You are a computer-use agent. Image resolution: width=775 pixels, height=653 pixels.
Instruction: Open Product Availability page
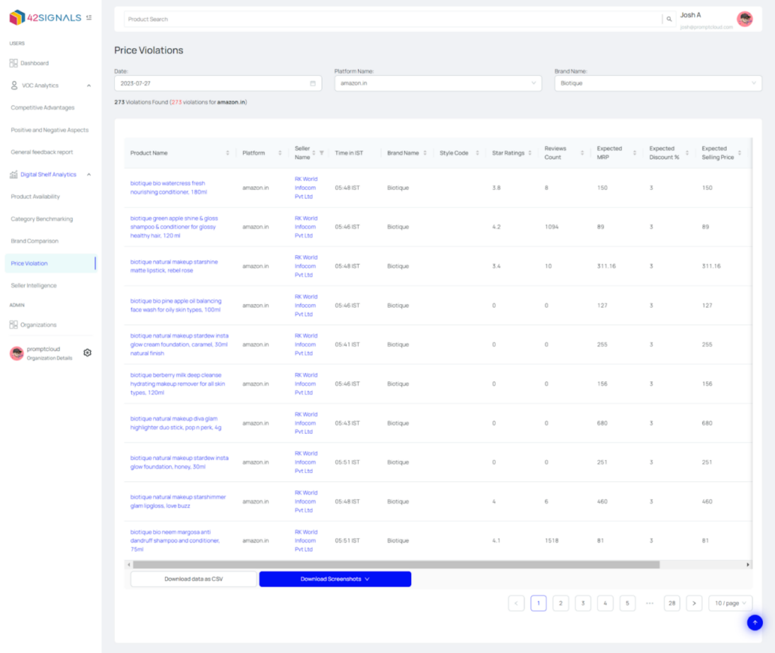[x=35, y=197]
